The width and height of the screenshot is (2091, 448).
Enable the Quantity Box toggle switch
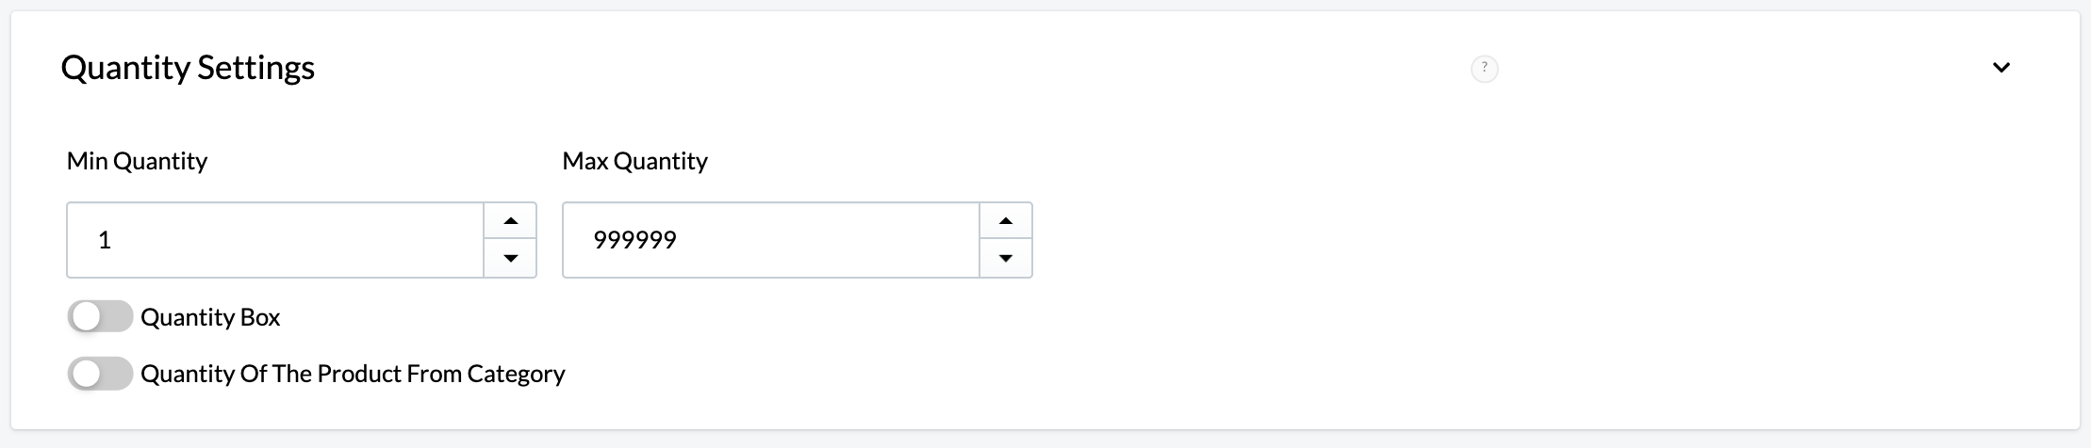[100, 317]
